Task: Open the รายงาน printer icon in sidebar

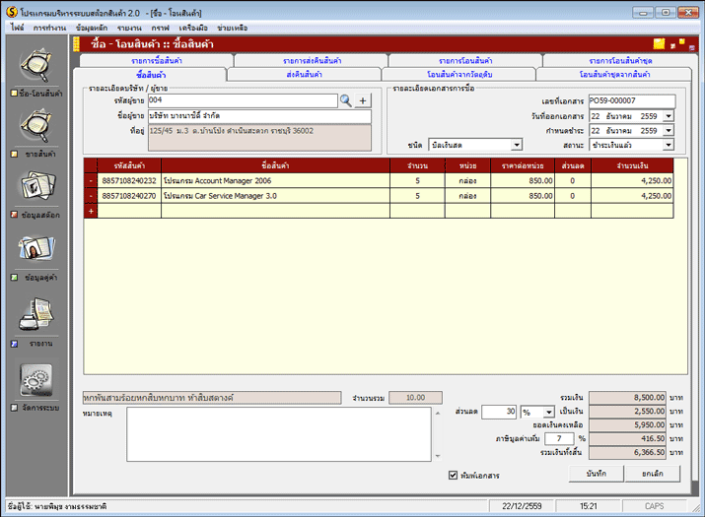Action: 35,314
